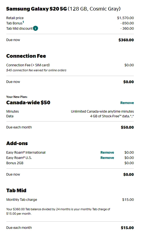Select the 4 GB of Shock-Free data text
The height and width of the screenshot is (233, 143).
(112, 116)
